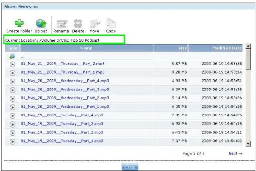The height and width of the screenshot is (171, 256).
Task: Click the 9.20 MB size cell
Action: click(x=179, y=72)
